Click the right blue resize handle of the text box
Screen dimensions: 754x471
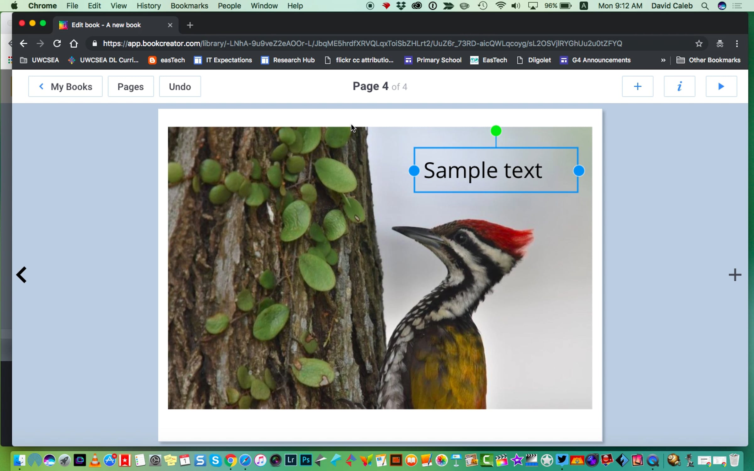579,171
